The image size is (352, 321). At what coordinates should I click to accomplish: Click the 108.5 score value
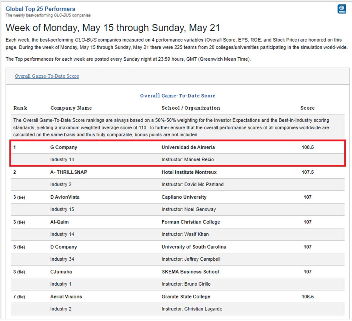pyautogui.click(x=307, y=147)
